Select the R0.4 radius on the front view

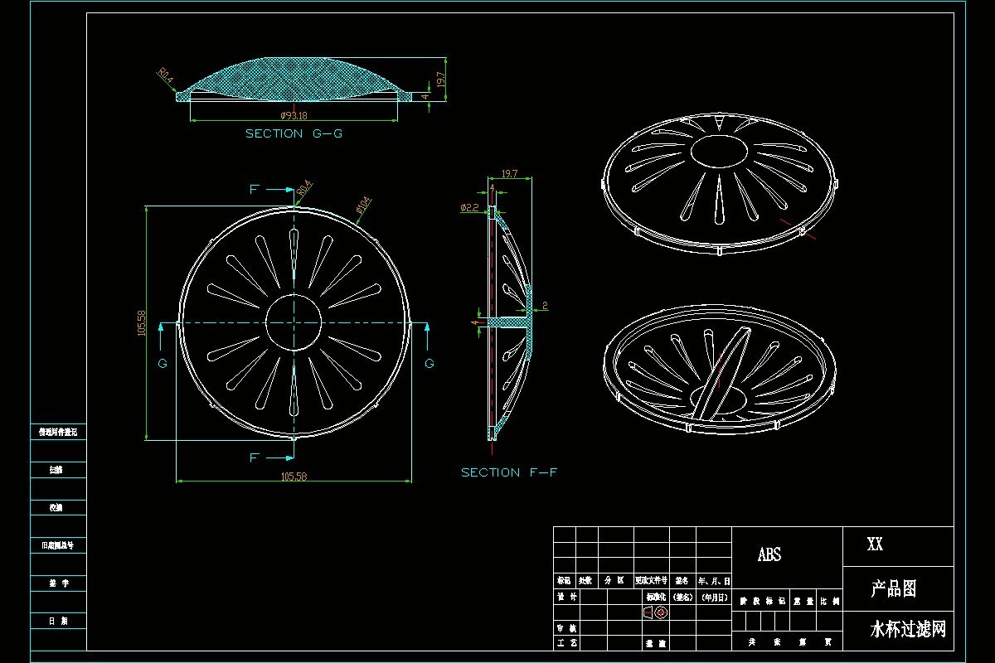coord(304,188)
